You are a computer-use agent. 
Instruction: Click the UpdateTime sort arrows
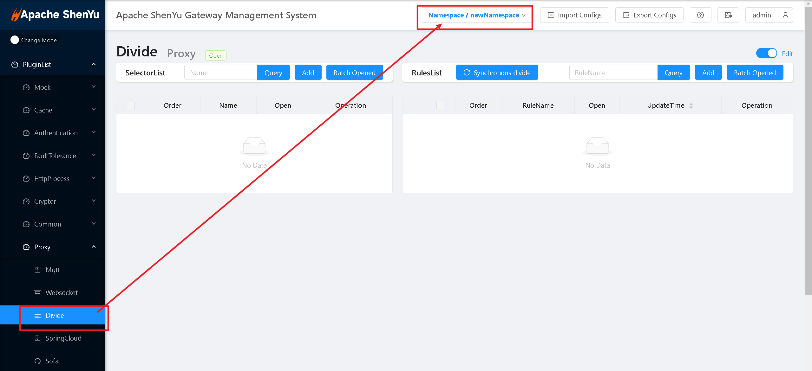(691, 106)
